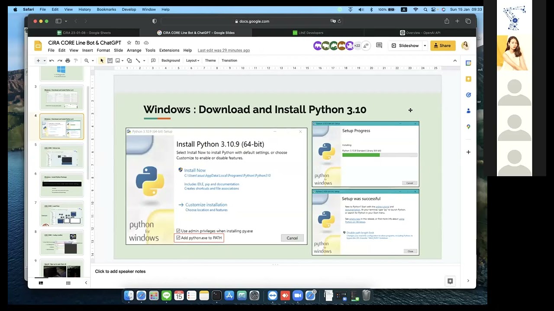The height and width of the screenshot is (311, 554).
Task: Open the Extensions menu
Action: coord(169,51)
